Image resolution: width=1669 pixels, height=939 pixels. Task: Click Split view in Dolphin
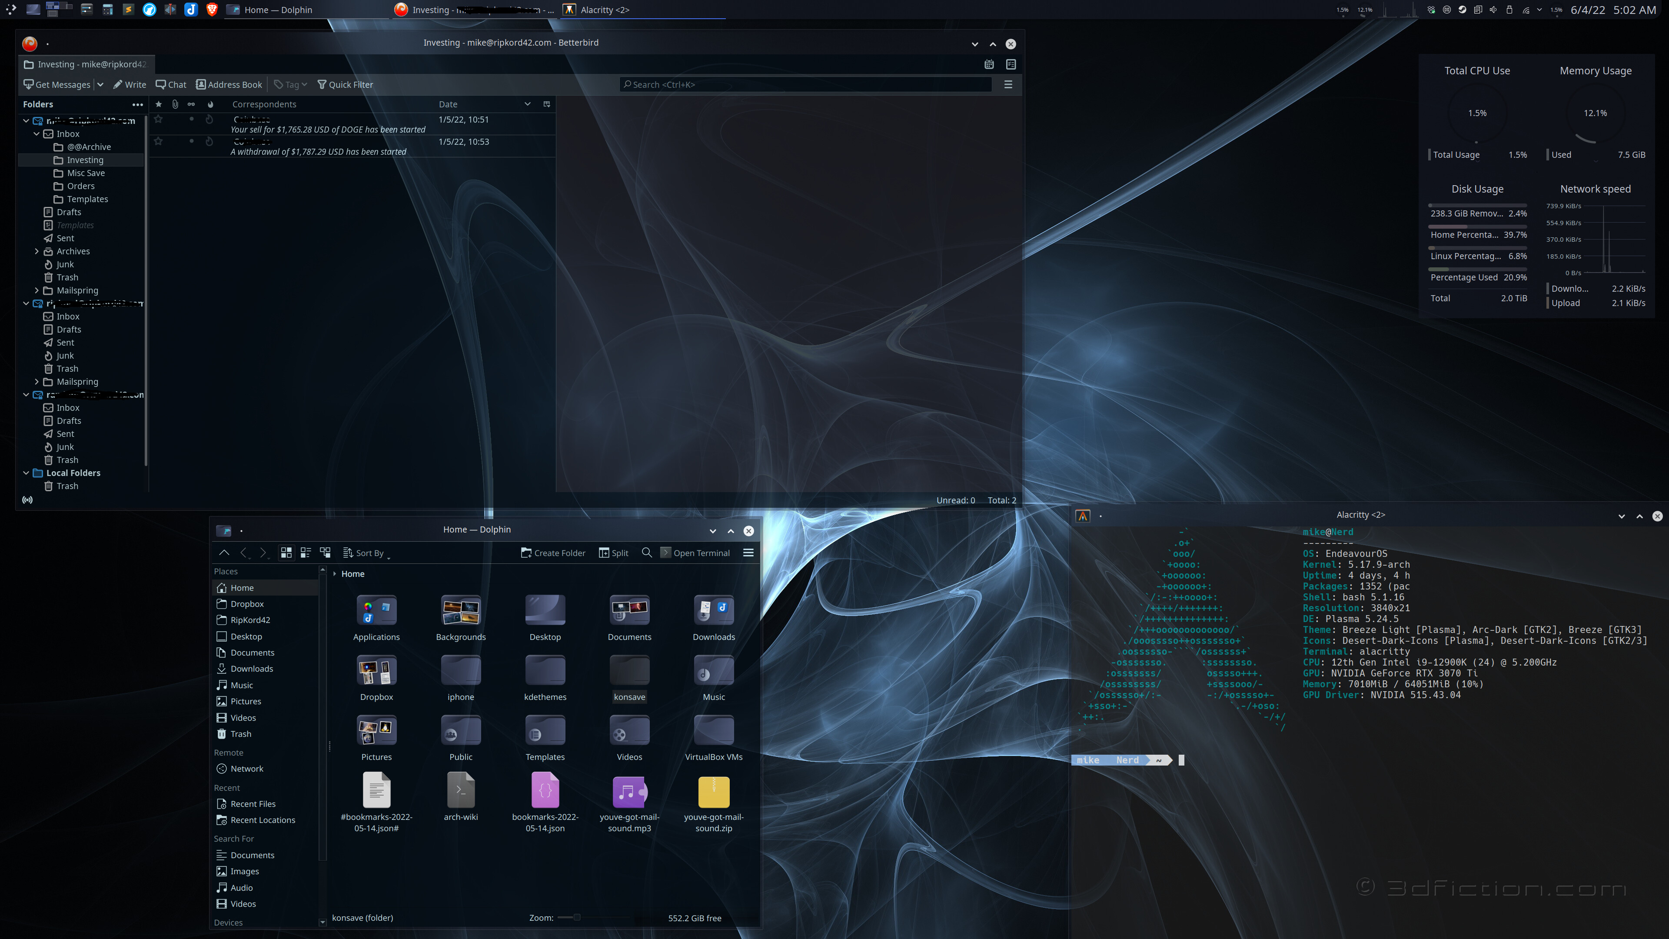click(x=614, y=553)
